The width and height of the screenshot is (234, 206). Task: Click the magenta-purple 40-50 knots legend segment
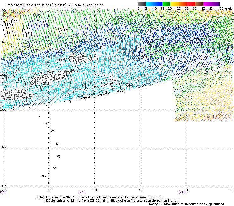click(x=212, y=4)
